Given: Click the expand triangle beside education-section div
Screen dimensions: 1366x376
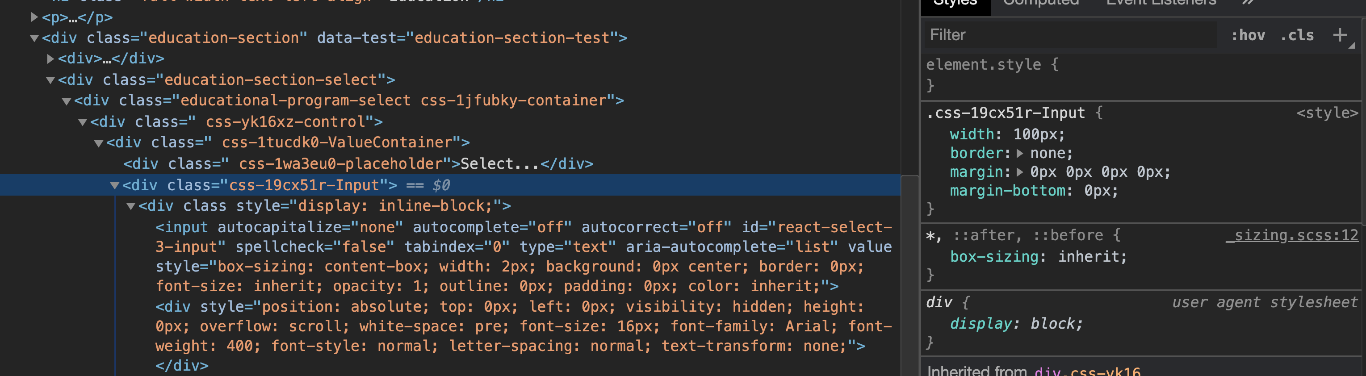Looking at the screenshot, I should [x=34, y=38].
